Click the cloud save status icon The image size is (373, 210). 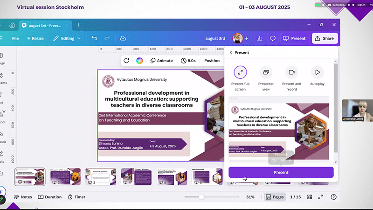(x=123, y=38)
